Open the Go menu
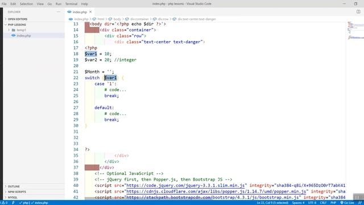364x205 pixels. (49, 4)
